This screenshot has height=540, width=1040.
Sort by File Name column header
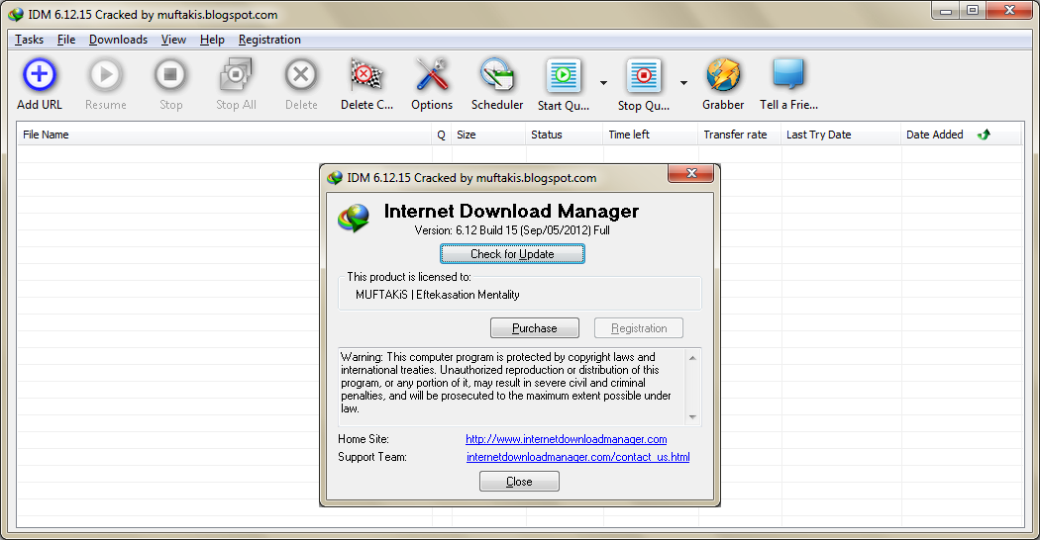225,135
